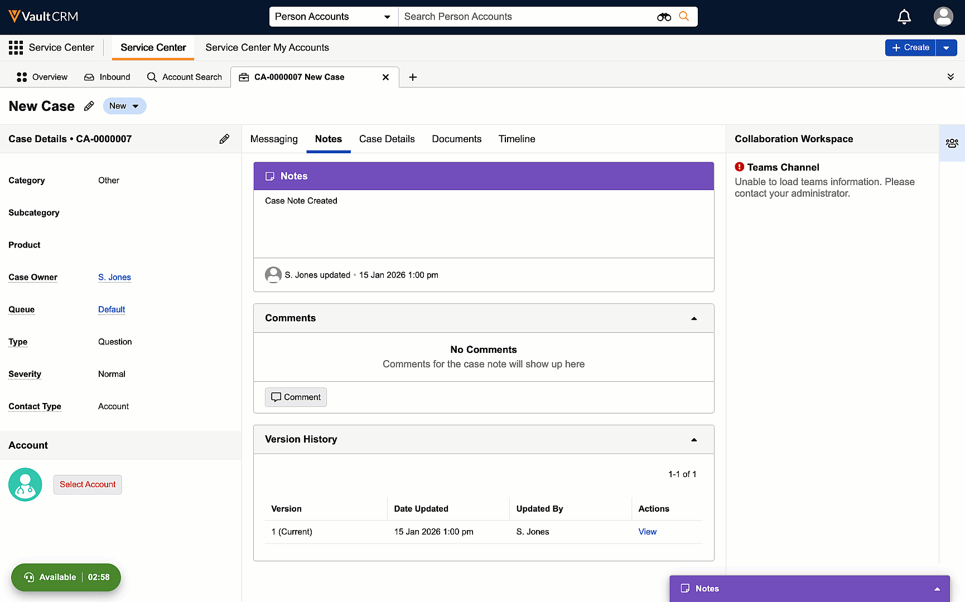Open the Collaboration Workspace people icon
The height and width of the screenshot is (602, 965).
coord(952,143)
